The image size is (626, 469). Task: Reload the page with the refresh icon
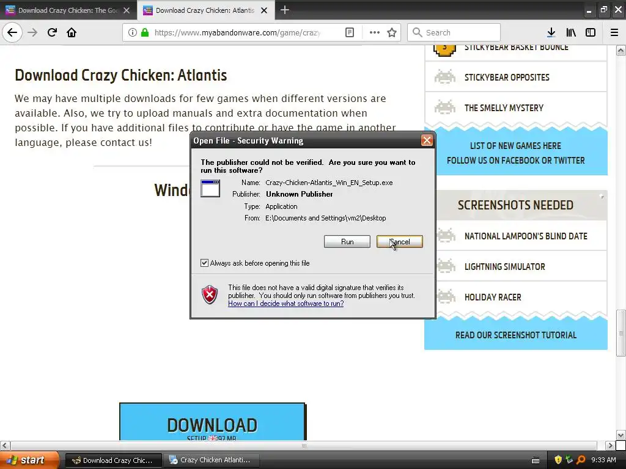coord(52,32)
